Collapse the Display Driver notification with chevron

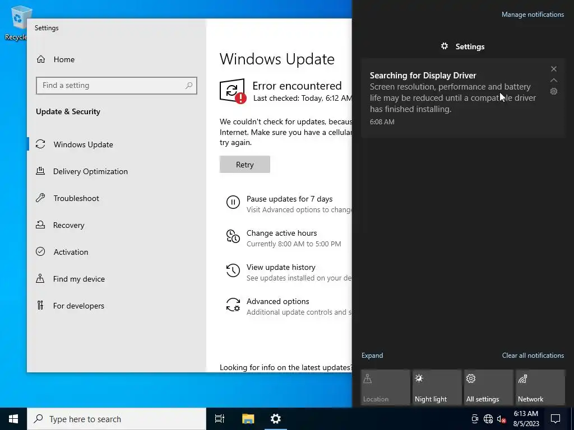click(x=553, y=80)
